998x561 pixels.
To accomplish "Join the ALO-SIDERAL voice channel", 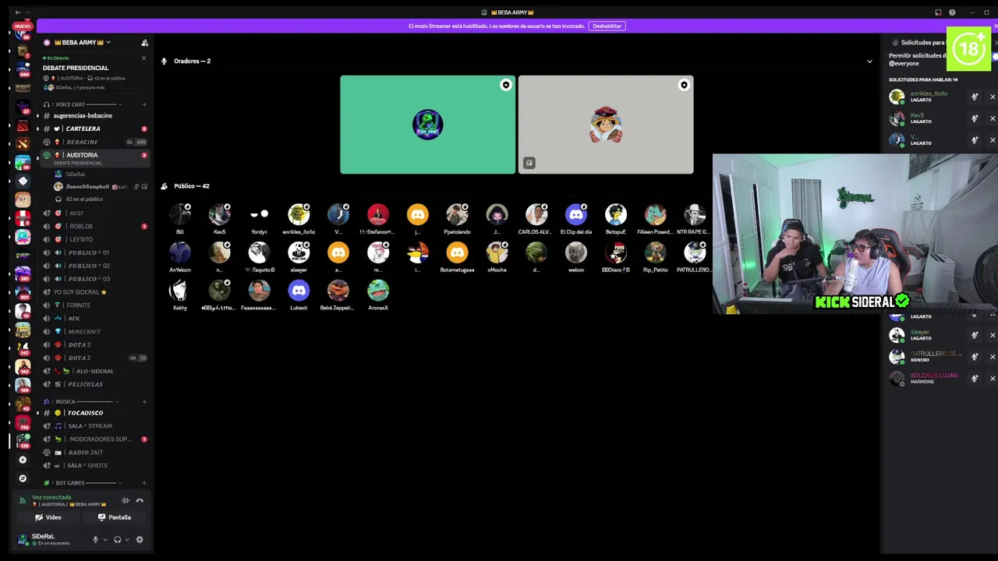I will [95, 371].
